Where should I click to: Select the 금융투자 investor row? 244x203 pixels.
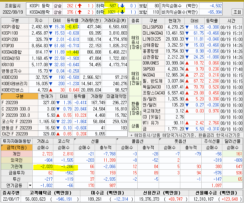[122, 173]
